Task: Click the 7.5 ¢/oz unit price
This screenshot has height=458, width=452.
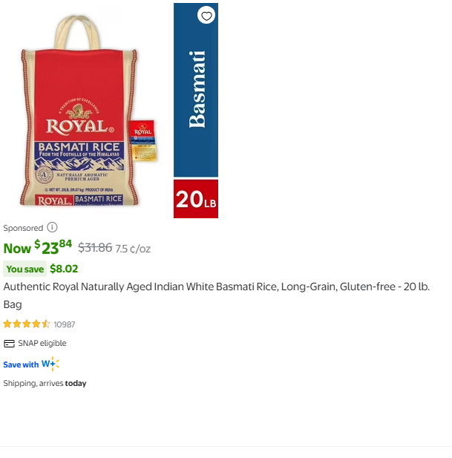Action: click(133, 249)
